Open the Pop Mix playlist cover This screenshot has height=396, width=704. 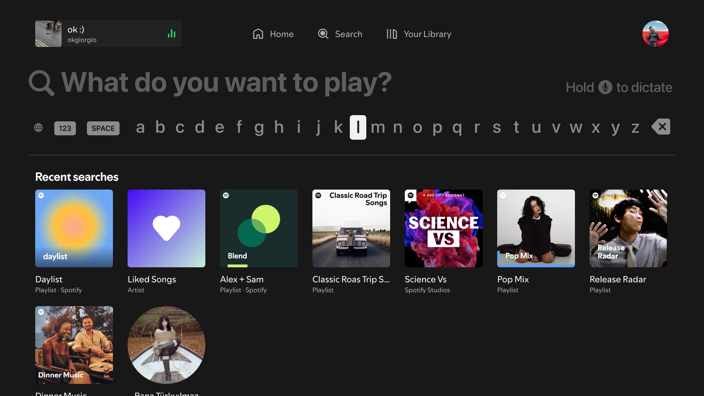coord(536,228)
